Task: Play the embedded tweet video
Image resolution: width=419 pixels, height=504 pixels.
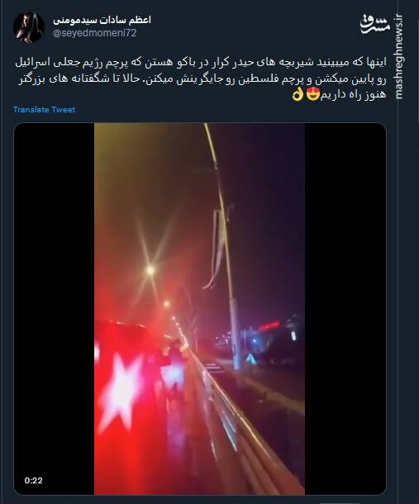Action: 199,308
